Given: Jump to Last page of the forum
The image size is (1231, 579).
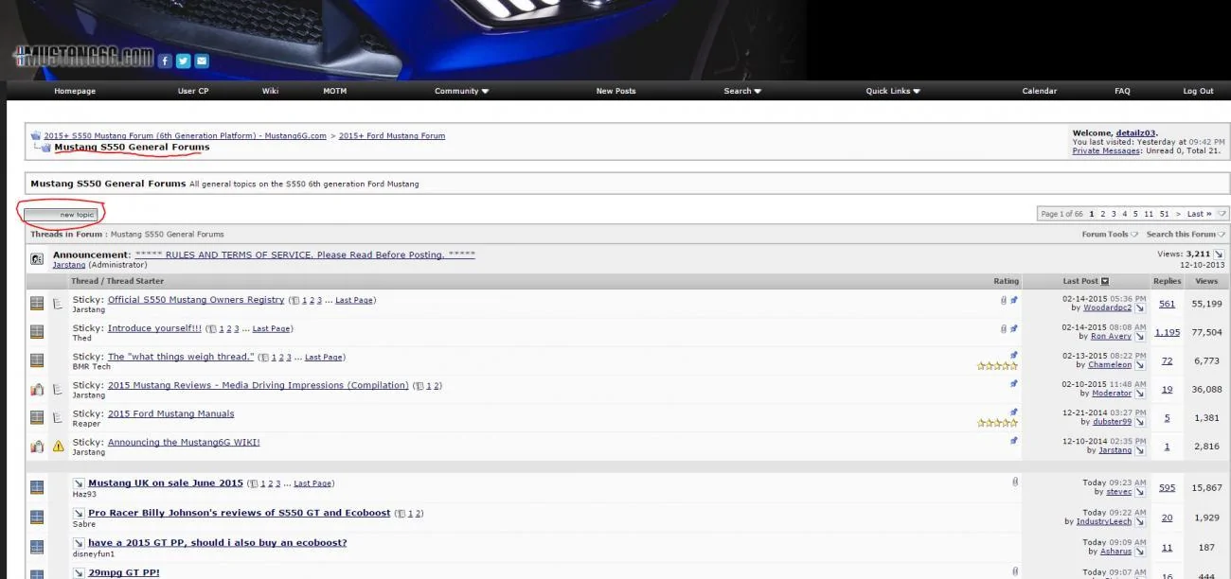Looking at the screenshot, I should 1199,214.
